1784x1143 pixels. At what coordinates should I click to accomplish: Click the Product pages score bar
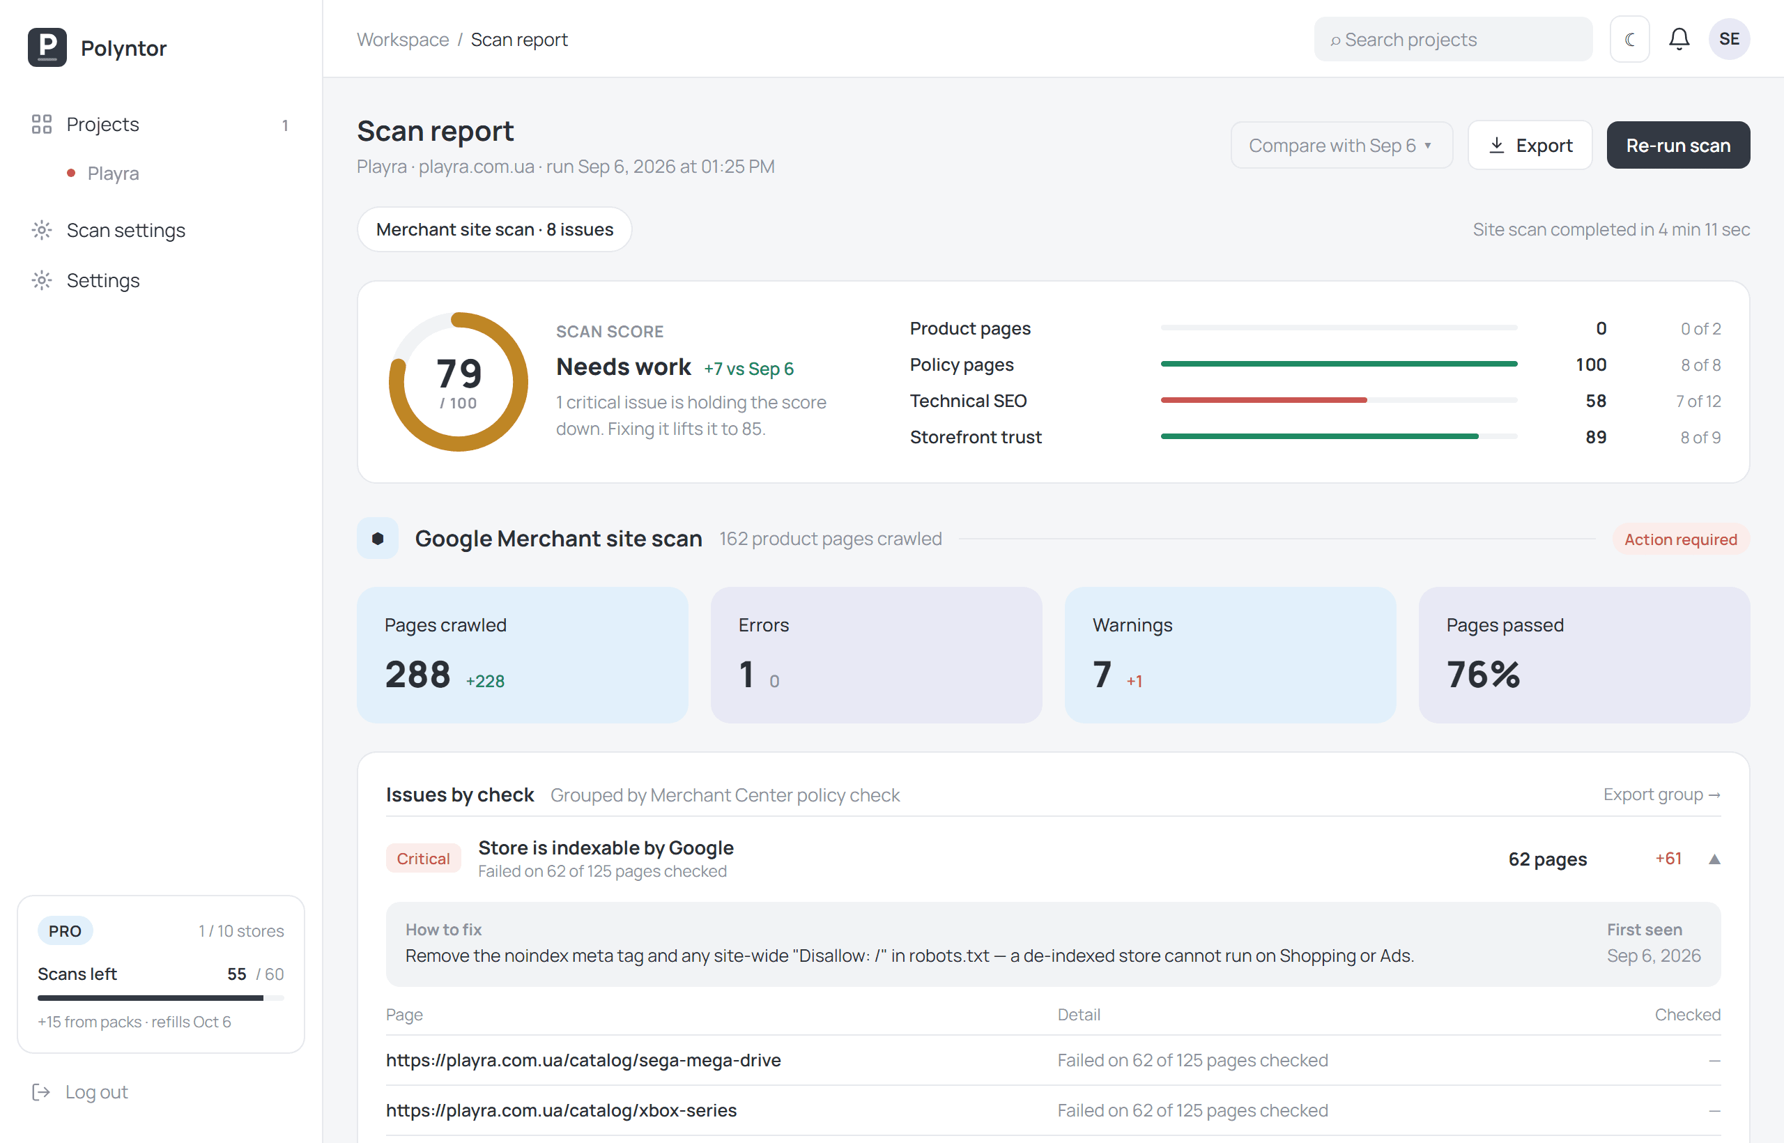[1339, 328]
